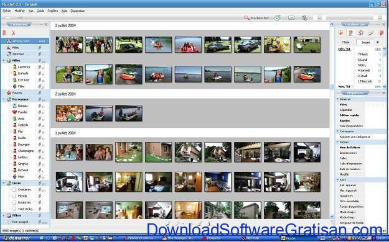Check the Floride checkbox under Lieux
The width and height of the screenshot is (389, 242).
[14, 196]
